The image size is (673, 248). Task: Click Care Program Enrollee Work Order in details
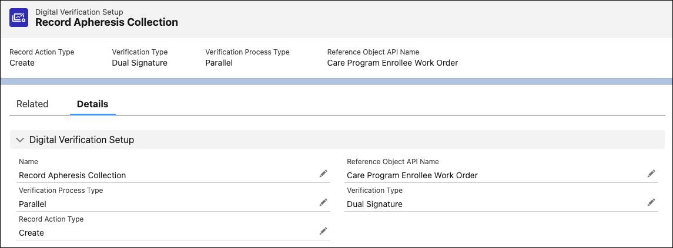pos(412,175)
